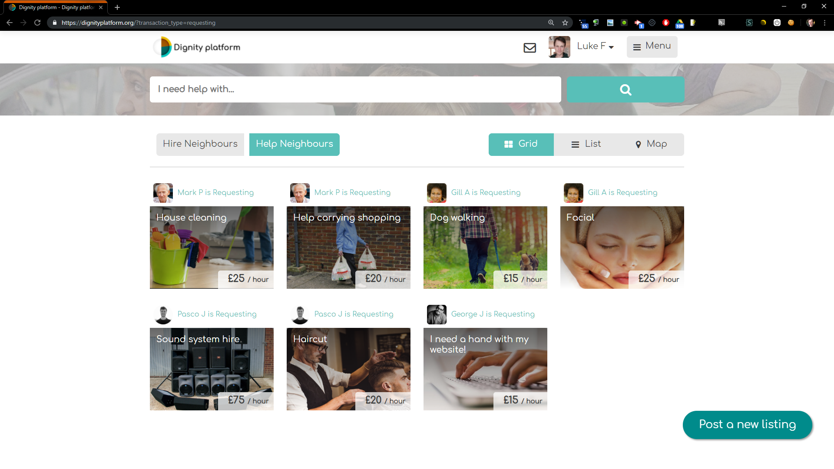Expand the Luke F user dropdown
Image resolution: width=834 pixels, height=469 pixels.
[x=595, y=46]
